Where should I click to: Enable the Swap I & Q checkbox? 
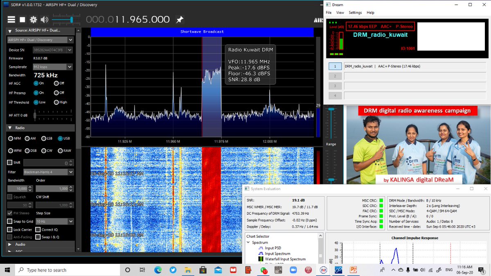[x=38, y=237]
